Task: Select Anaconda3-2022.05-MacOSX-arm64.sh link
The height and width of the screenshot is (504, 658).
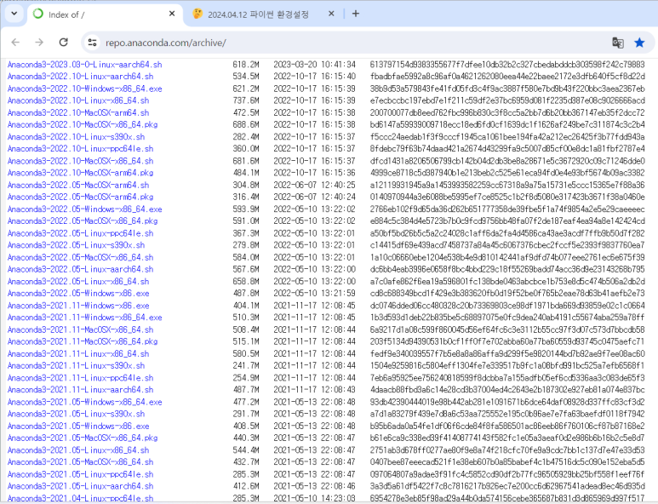Action: [78, 185]
